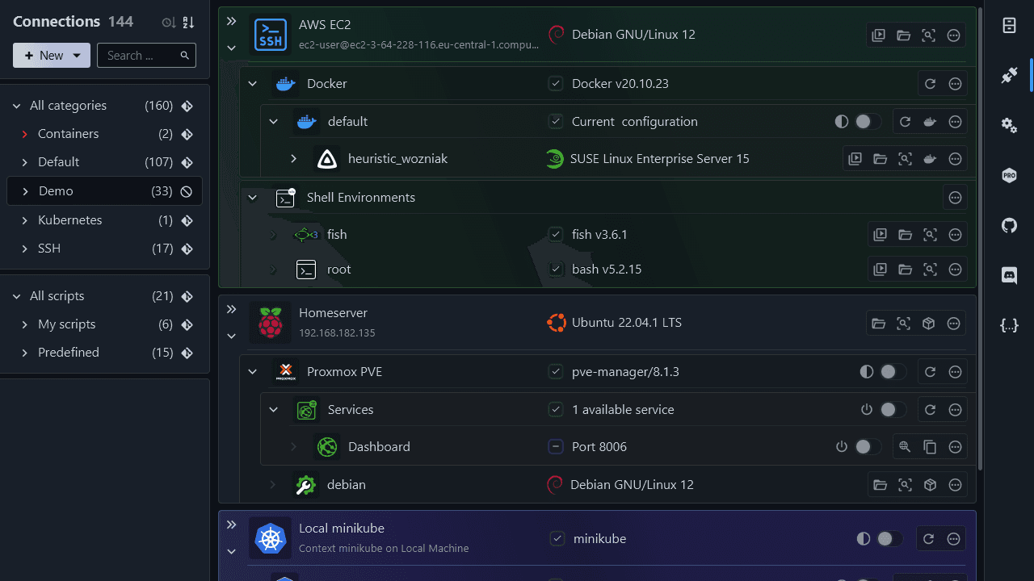Screen dimensions: 1034x581
Task: Collapse the Shell Environments node
Action: click(253, 198)
